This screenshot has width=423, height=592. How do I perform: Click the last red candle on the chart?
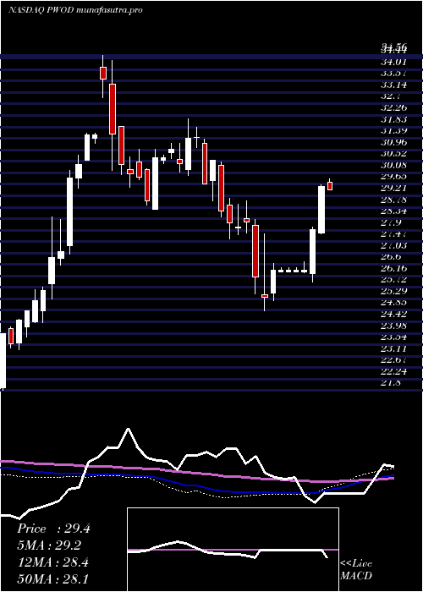pos(330,186)
